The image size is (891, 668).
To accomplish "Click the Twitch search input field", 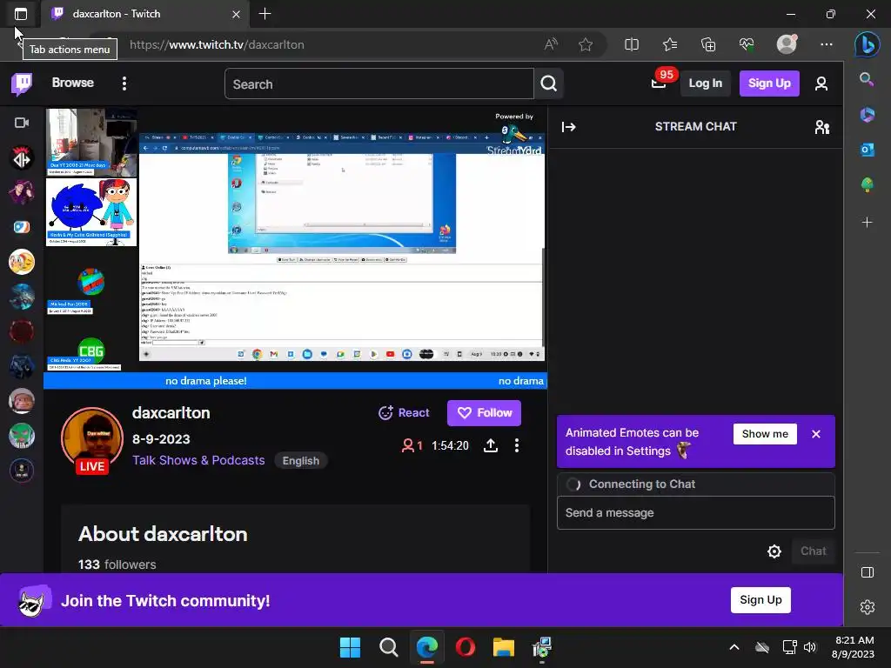I will point(379,84).
